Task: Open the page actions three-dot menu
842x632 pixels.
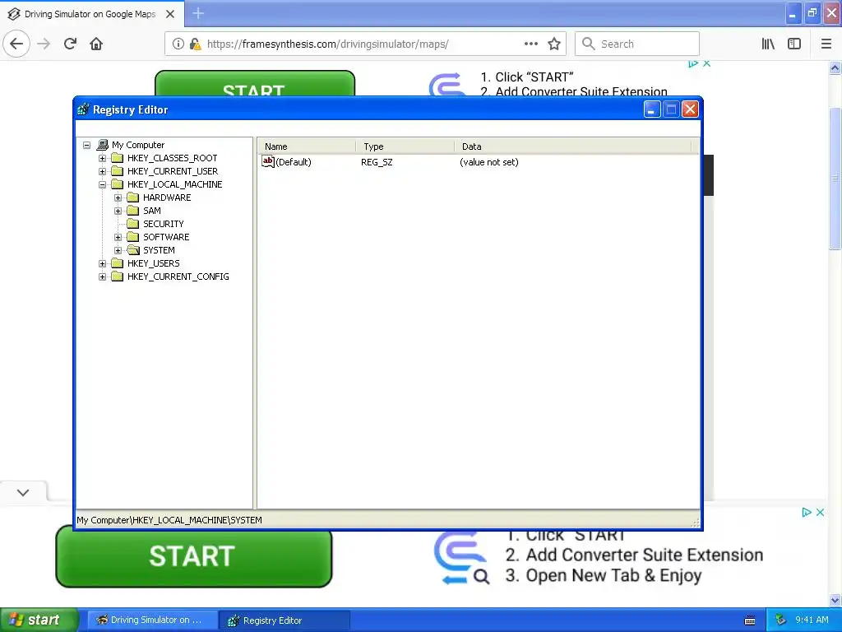Action: [531, 44]
